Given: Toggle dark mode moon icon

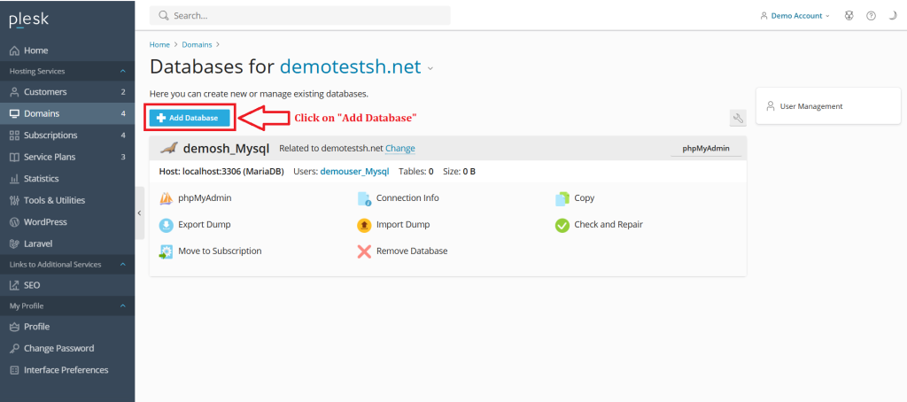Looking at the screenshot, I should click(893, 16).
